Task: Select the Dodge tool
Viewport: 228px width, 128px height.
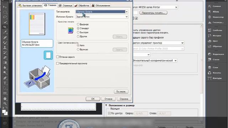Action: pos(5,73)
